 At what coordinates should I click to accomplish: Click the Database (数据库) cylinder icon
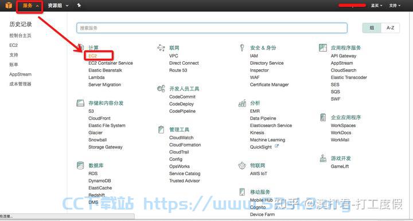click(80, 165)
